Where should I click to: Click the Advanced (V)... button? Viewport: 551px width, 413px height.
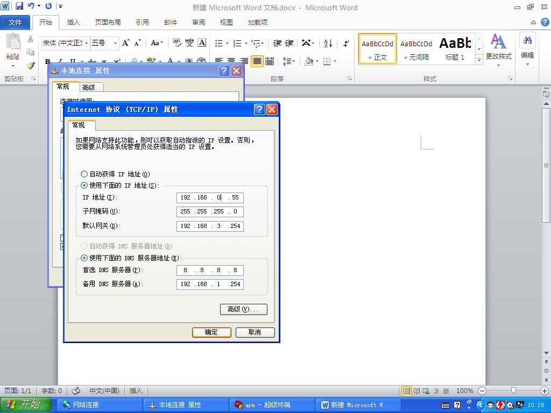[x=244, y=309]
